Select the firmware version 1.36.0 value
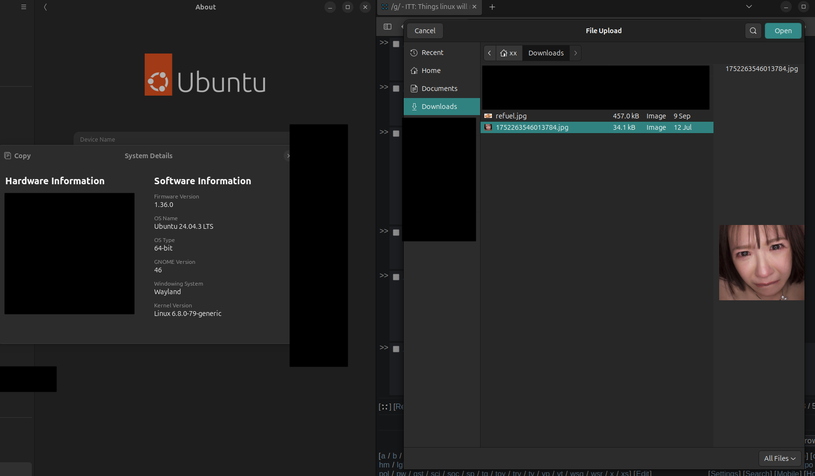Viewport: 815px width, 476px height. pyautogui.click(x=164, y=205)
